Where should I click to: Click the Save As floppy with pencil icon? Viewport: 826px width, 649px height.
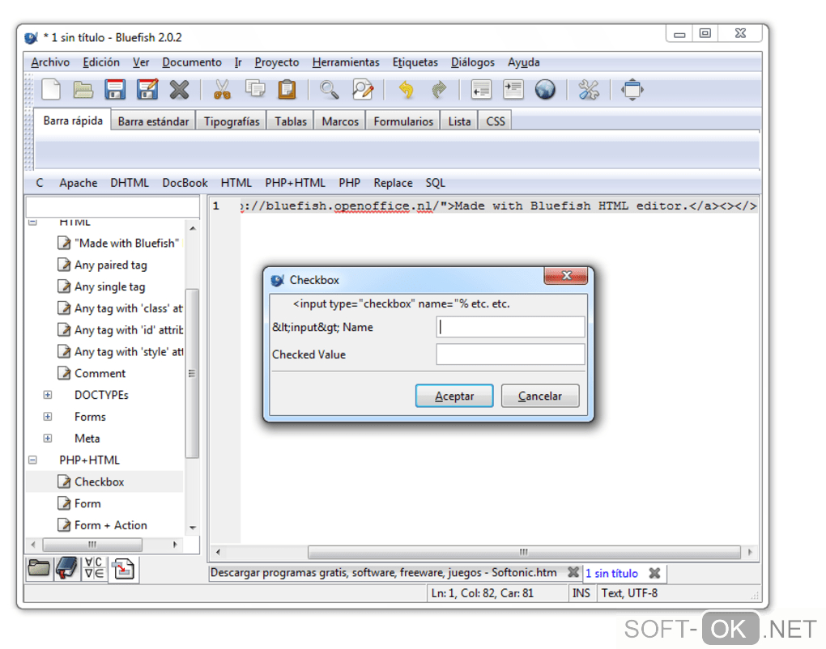click(147, 90)
